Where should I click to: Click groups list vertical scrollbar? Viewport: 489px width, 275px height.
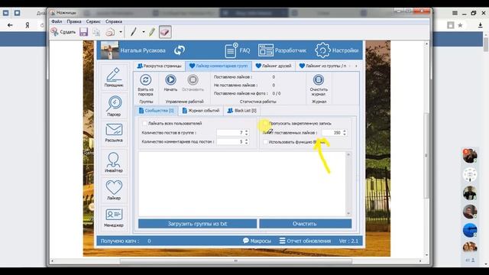(348, 184)
